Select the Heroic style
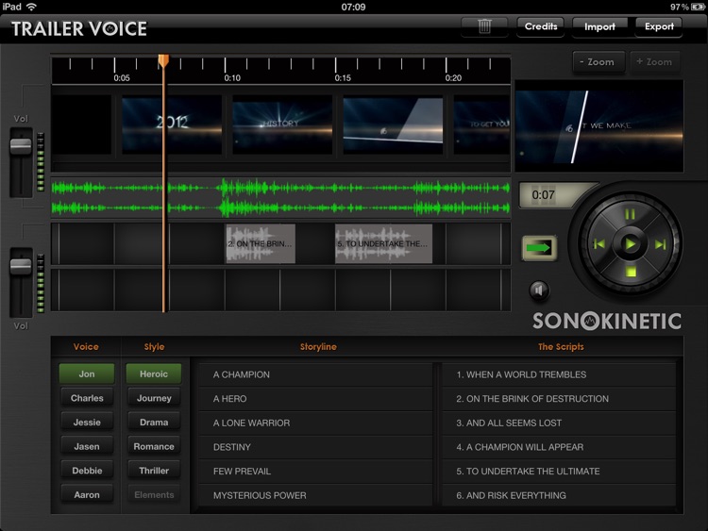708x531 pixels. (154, 374)
